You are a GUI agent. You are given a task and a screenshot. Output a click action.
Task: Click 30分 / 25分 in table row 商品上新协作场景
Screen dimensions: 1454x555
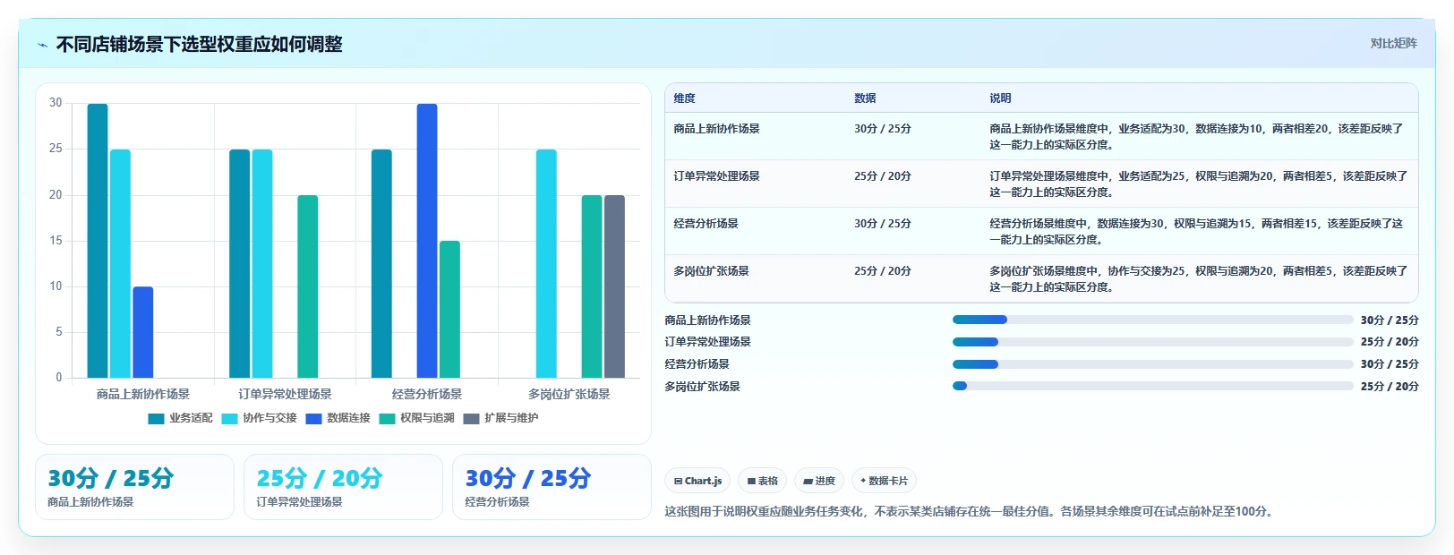pos(882,129)
